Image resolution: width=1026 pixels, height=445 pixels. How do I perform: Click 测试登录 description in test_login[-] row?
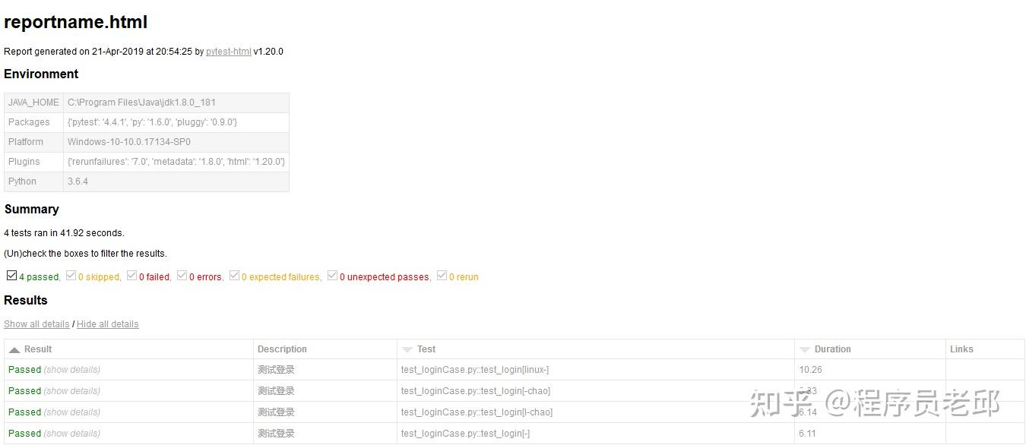coord(276,434)
